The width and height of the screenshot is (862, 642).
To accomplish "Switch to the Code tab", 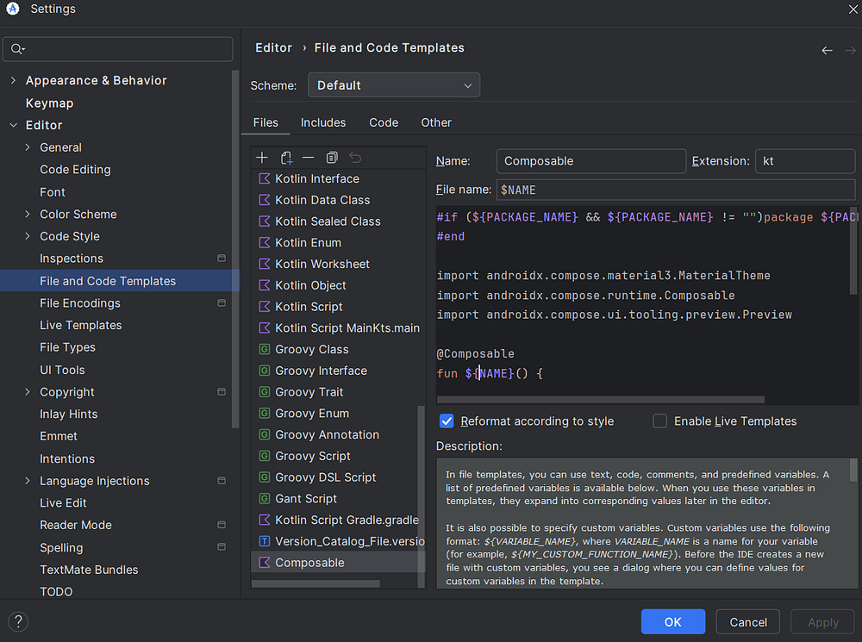I will [x=384, y=122].
